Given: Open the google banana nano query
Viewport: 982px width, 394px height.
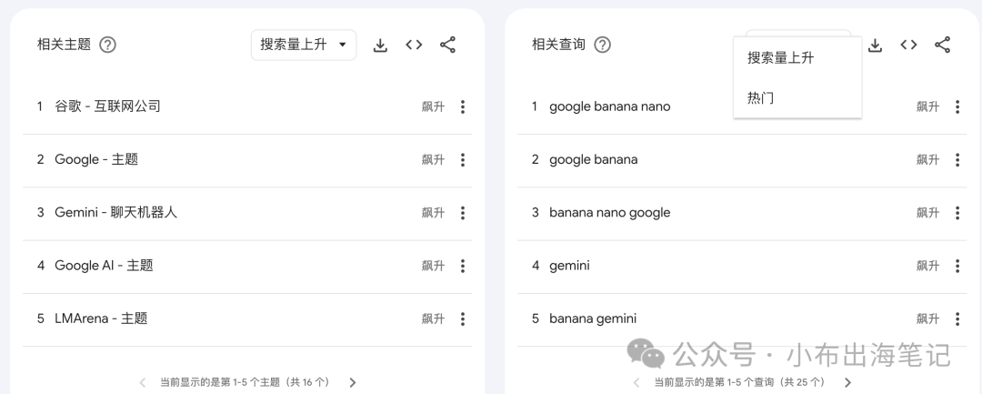Looking at the screenshot, I should [609, 106].
